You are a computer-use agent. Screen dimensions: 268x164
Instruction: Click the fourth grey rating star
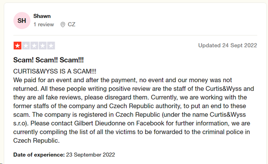click(43, 46)
